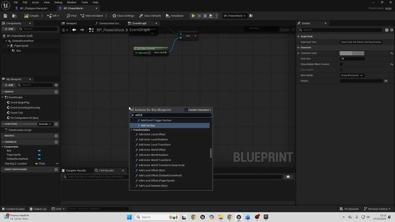Close the EventGraph tab
This screenshot has height=222, width=395.
pyautogui.click(x=156, y=23)
